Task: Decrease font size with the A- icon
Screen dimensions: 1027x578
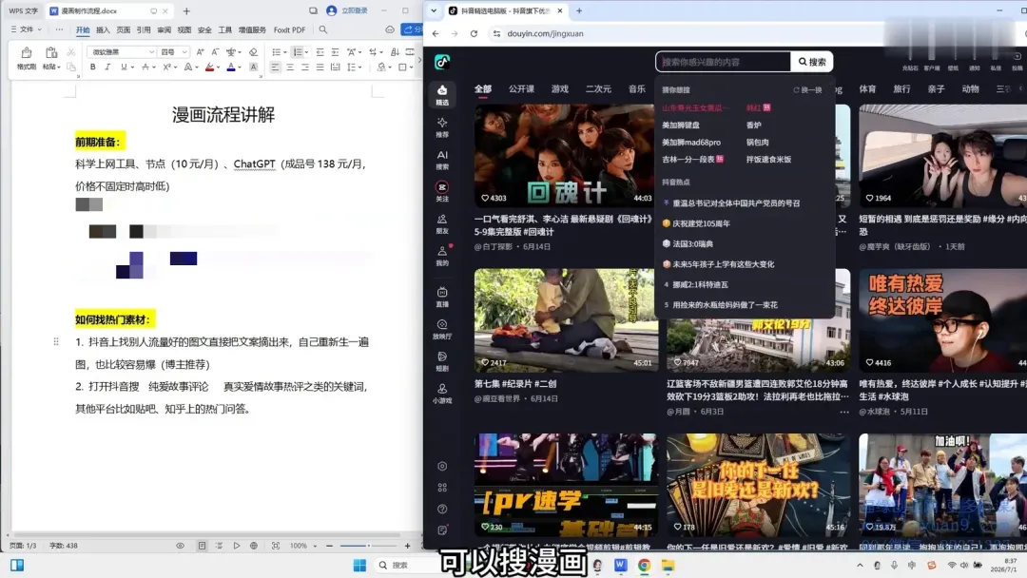Action: [215, 51]
